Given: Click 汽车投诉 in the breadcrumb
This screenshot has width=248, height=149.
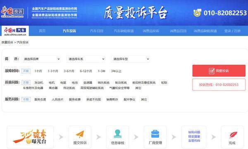Looking at the screenshot, I should tap(23, 43).
